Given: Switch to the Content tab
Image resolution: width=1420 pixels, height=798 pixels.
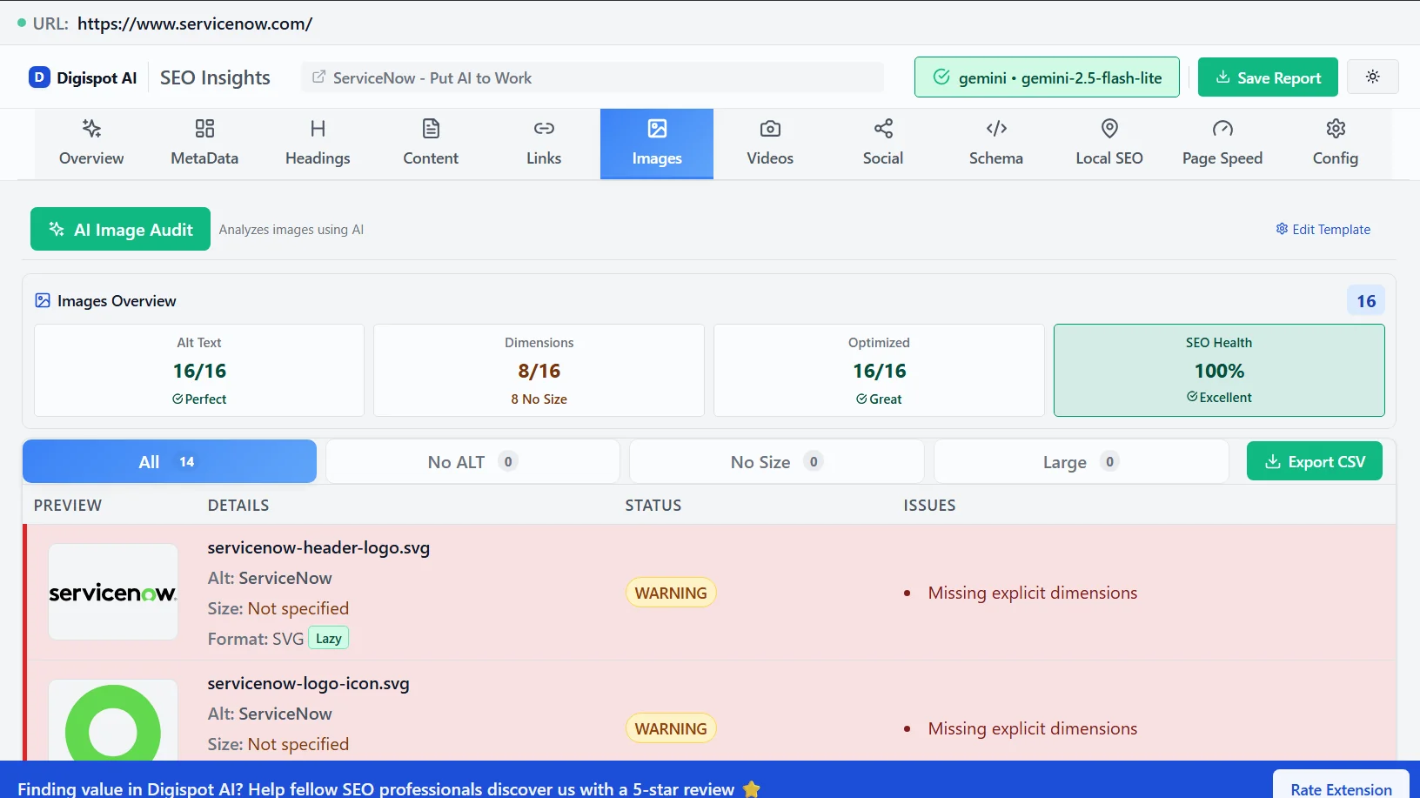Looking at the screenshot, I should (x=430, y=144).
